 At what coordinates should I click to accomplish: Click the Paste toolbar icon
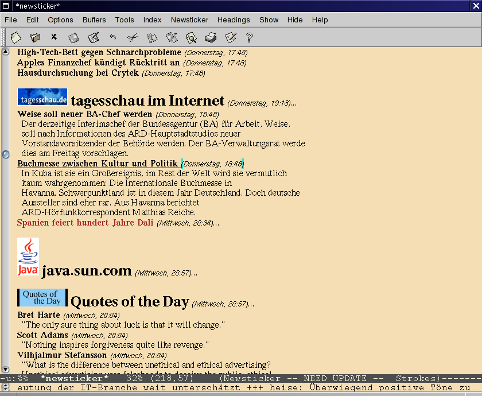[x=172, y=38]
